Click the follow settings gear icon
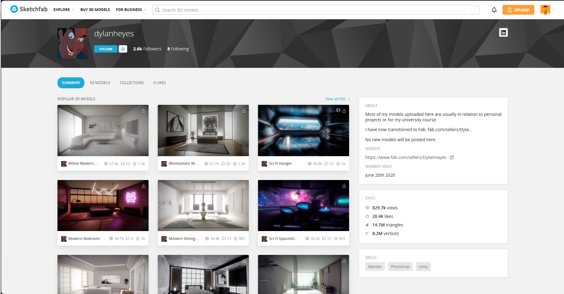Screen dimensions: 564x294 (x=123, y=49)
